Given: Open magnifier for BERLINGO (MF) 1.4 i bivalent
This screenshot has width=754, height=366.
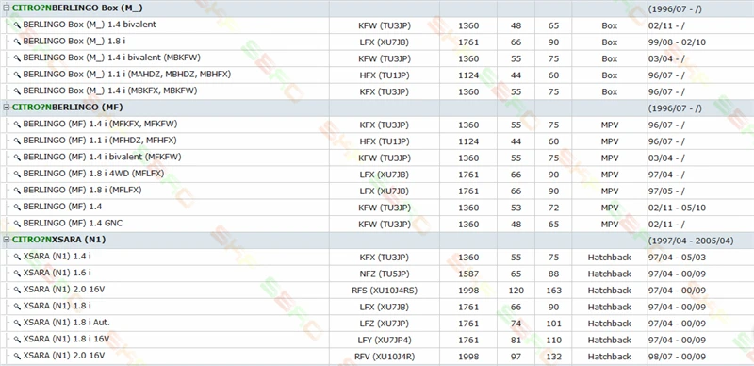Looking at the screenshot, I should pyautogui.click(x=17, y=158).
